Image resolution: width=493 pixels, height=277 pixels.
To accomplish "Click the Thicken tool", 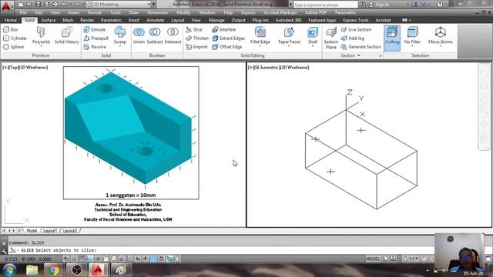I will pos(197,38).
